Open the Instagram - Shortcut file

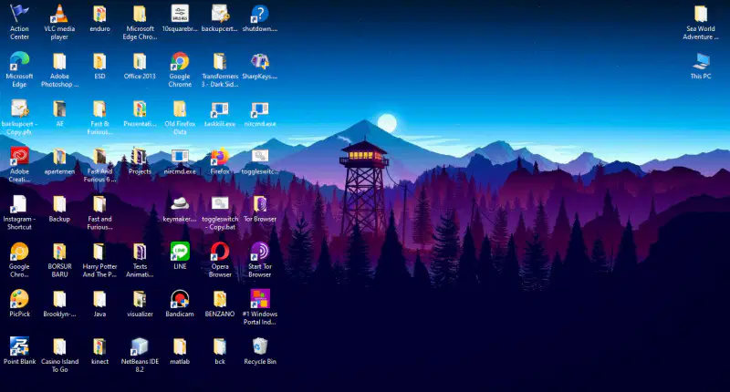click(19, 204)
